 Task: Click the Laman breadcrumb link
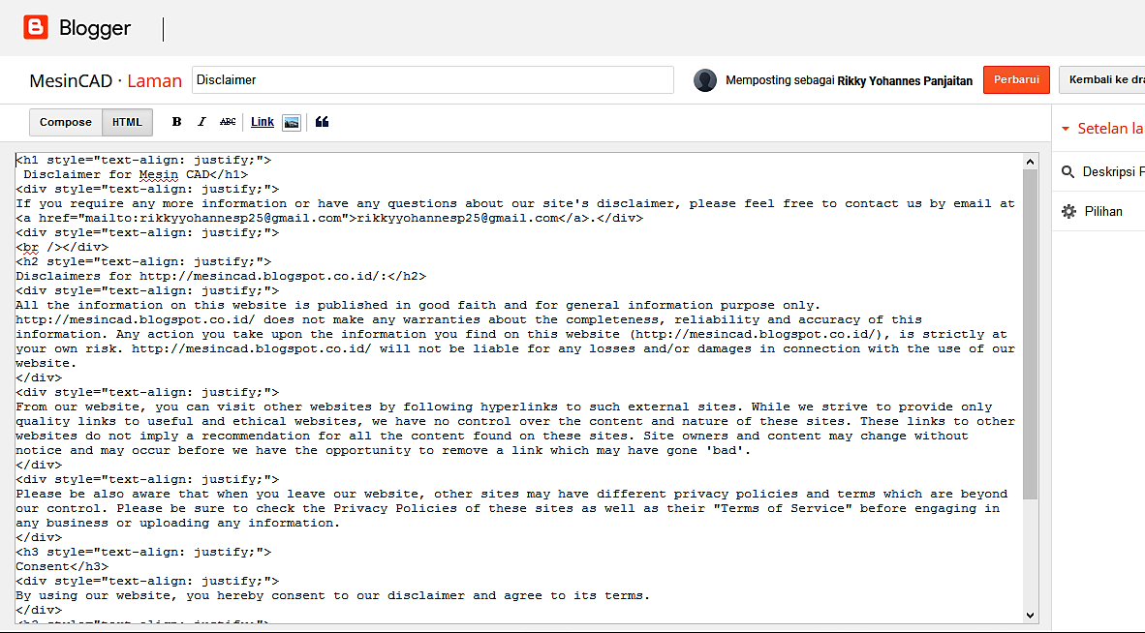155,80
